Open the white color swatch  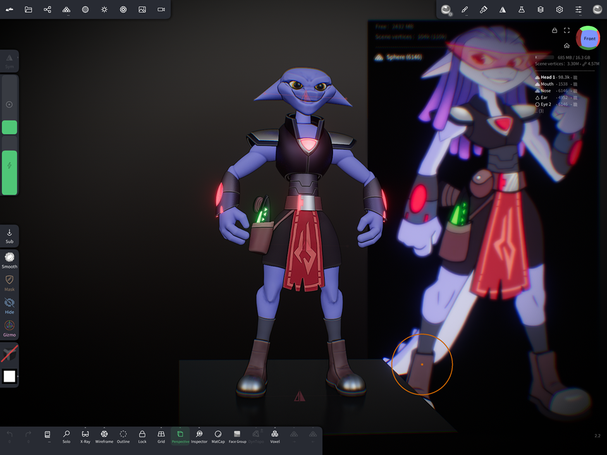click(x=9, y=376)
